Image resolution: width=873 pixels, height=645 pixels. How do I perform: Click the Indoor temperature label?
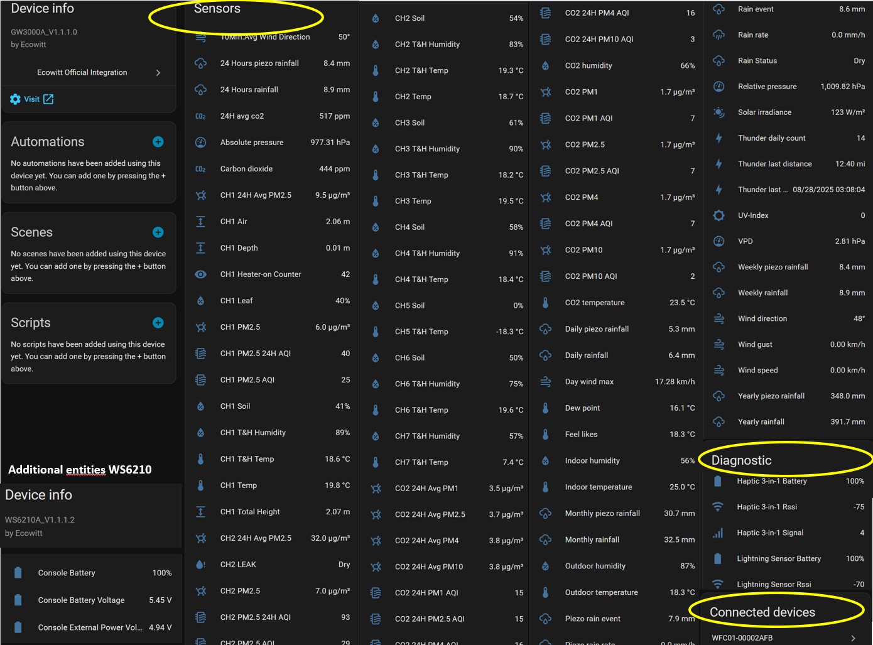point(599,487)
